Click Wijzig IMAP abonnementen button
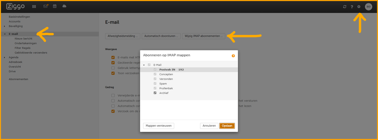Viewport: 378px width, 140px height. (x=204, y=36)
